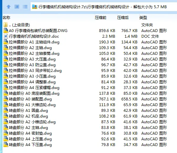Viewport: 177px width, 153px height.
Task: Click icon of 转盘部分 A1 大锥齿轮.dwg
Action: [6, 105]
